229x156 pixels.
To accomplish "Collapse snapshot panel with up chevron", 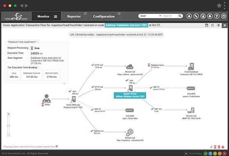I will click(64, 83).
